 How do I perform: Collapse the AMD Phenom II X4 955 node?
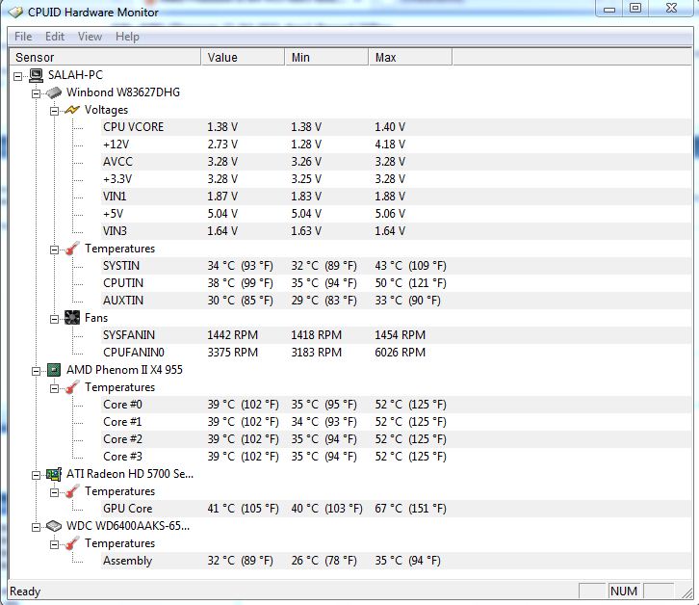(37, 371)
